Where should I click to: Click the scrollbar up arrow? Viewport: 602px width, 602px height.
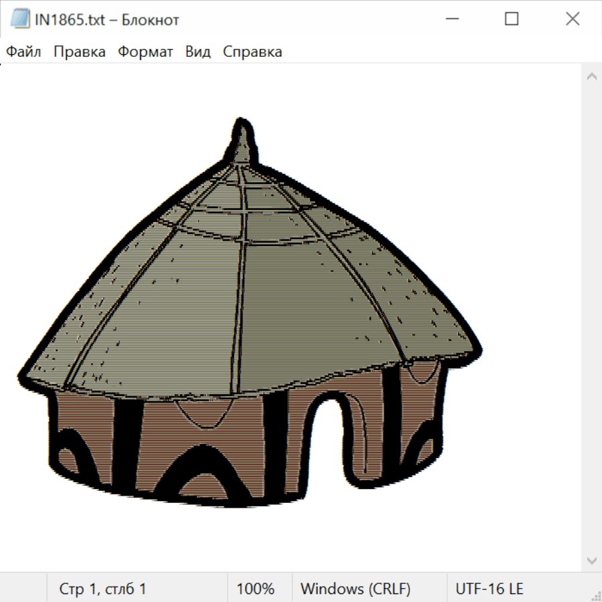point(591,76)
